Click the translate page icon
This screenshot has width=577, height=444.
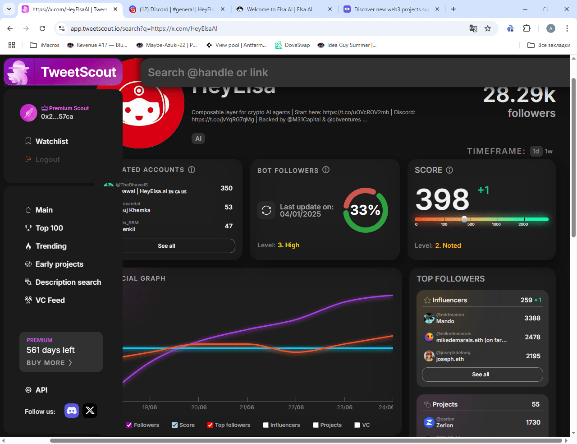[473, 28]
